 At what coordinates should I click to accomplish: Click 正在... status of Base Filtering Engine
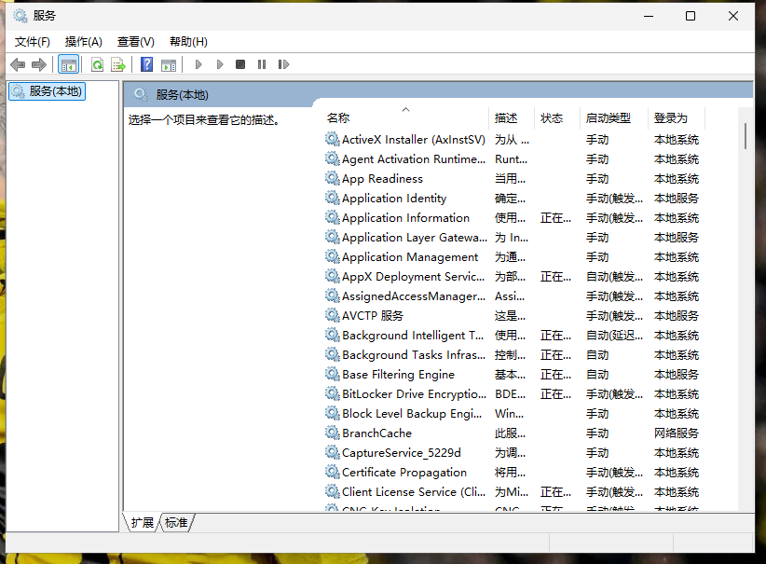555,375
